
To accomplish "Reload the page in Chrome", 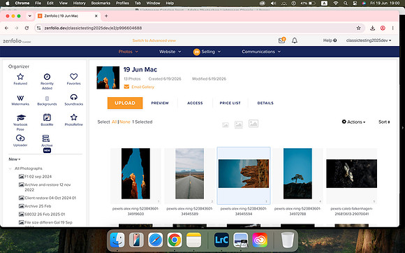I will (27, 28).
